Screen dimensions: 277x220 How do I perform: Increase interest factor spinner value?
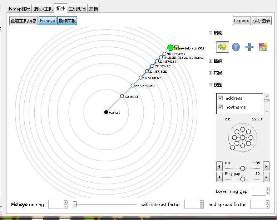tap(202, 202)
